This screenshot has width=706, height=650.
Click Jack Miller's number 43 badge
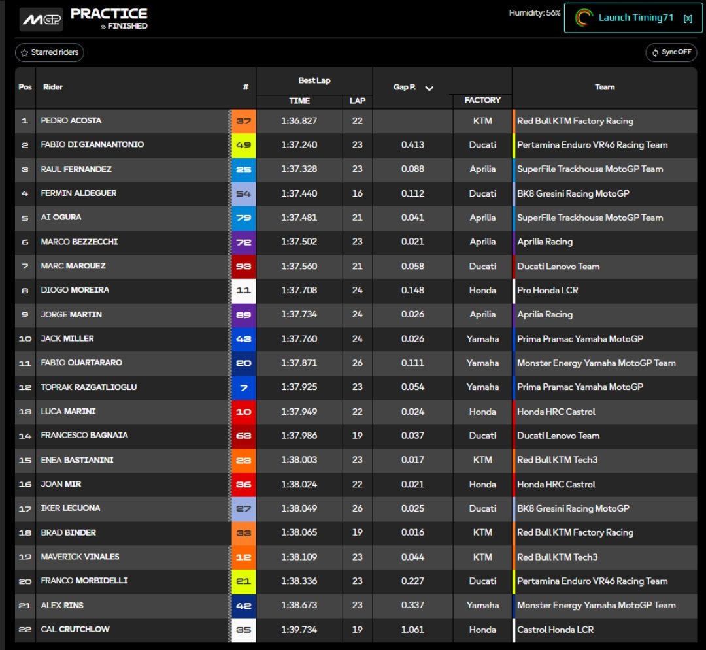pyautogui.click(x=244, y=339)
